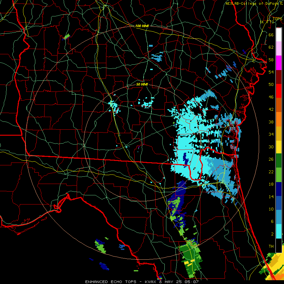The image size is (284, 284).
Task: Click the "46" legend value
Action: (x=271, y=97)
